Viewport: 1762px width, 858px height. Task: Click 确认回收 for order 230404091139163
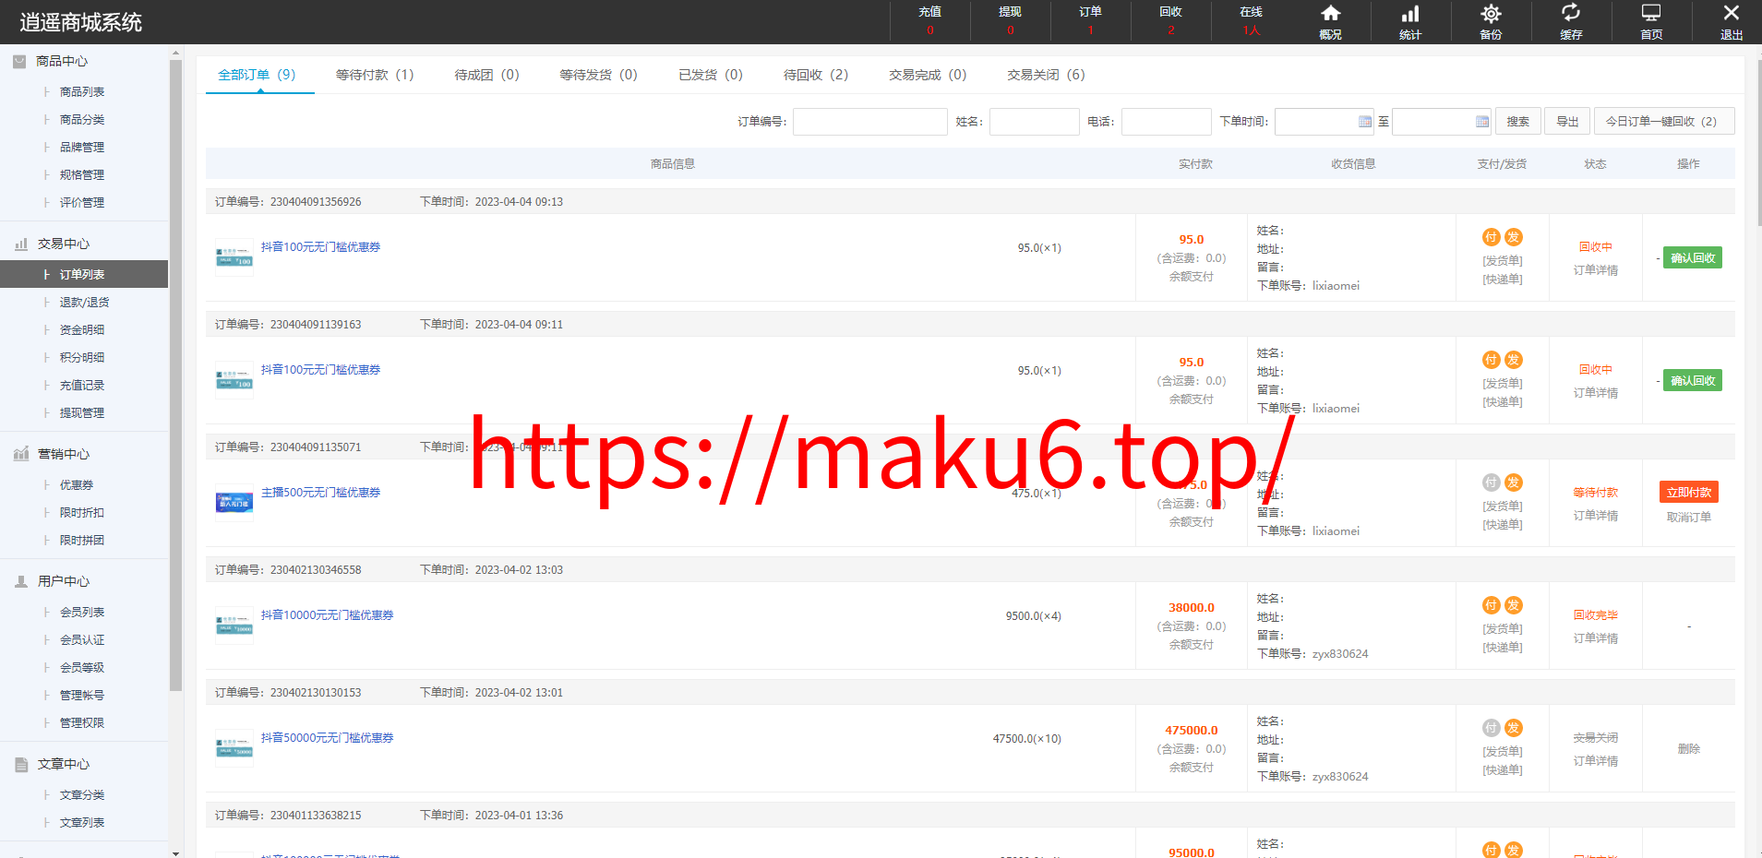[1693, 381]
